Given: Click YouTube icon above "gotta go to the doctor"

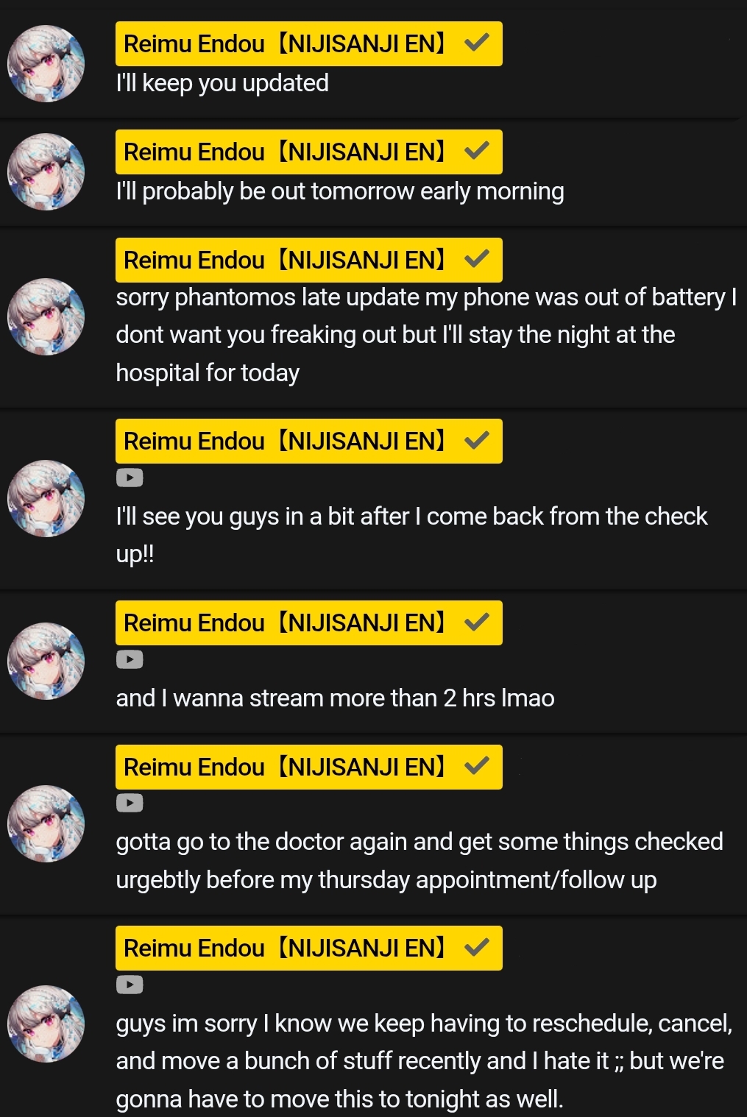Looking at the screenshot, I should click(130, 804).
